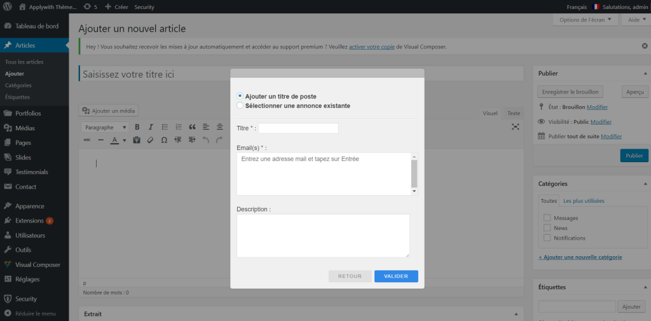The image size is (651, 321).
Task: Click Ajouter un média button
Action: coord(109,111)
